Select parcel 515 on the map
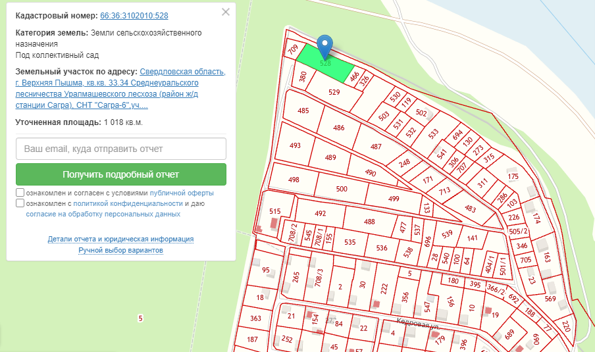The height and width of the screenshot is (352, 595). (x=274, y=211)
